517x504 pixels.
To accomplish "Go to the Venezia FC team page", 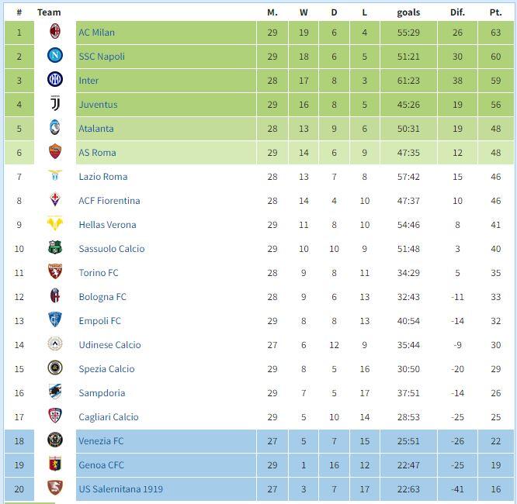I will [x=101, y=441].
